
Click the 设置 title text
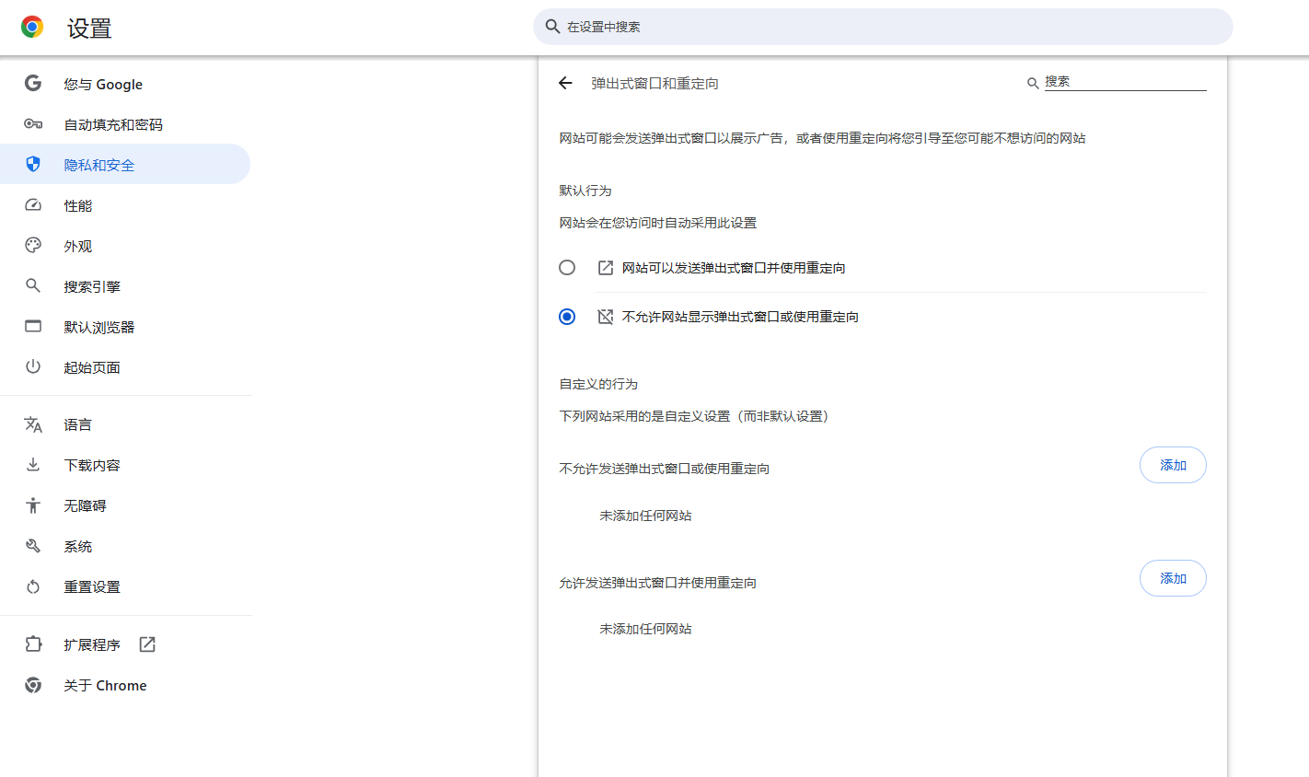(89, 29)
